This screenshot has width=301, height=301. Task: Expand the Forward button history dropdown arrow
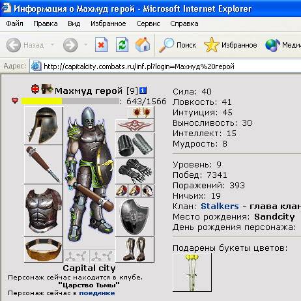click(x=85, y=45)
